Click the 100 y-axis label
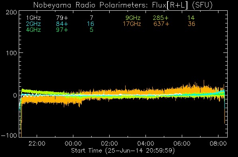Image resolution: width=238 pixels, height=157 pixels. [12, 53]
